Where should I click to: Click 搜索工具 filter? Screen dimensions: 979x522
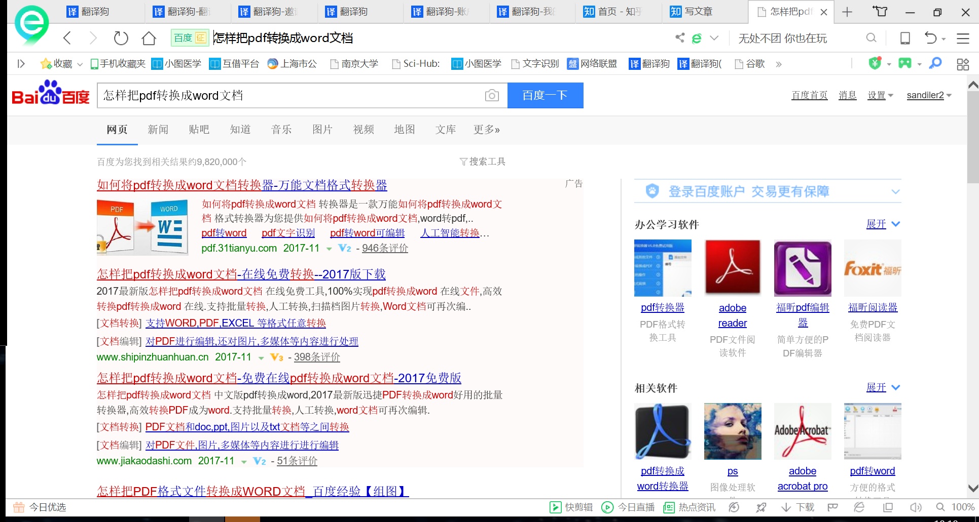click(x=482, y=162)
